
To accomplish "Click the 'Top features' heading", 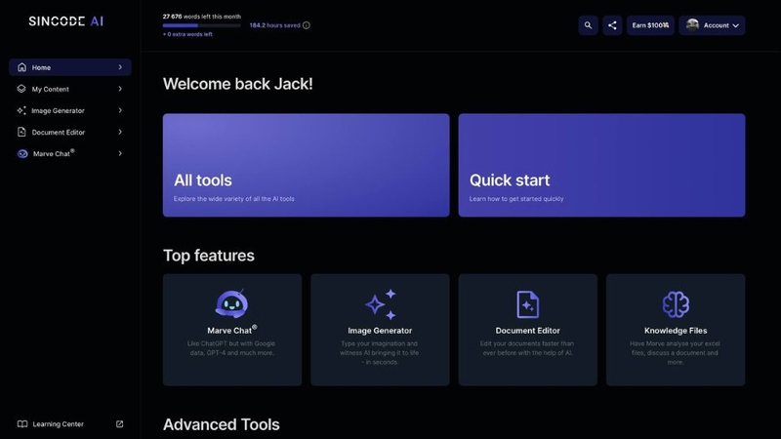I will click(209, 256).
